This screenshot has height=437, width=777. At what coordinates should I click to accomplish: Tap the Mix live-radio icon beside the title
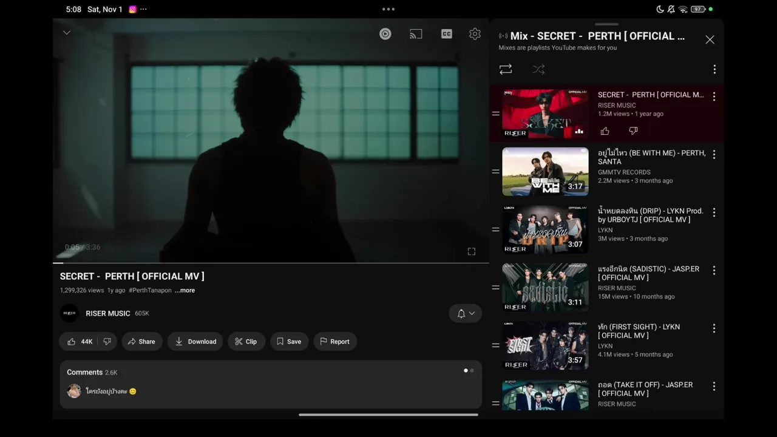(x=503, y=36)
